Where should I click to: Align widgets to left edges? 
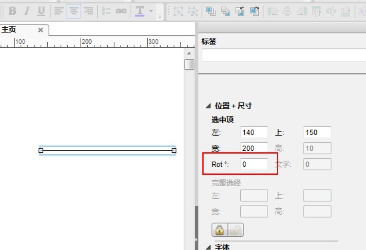[272, 11]
